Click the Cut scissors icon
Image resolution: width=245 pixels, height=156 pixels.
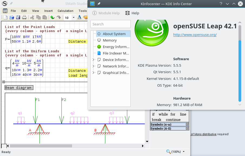(32, 18)
